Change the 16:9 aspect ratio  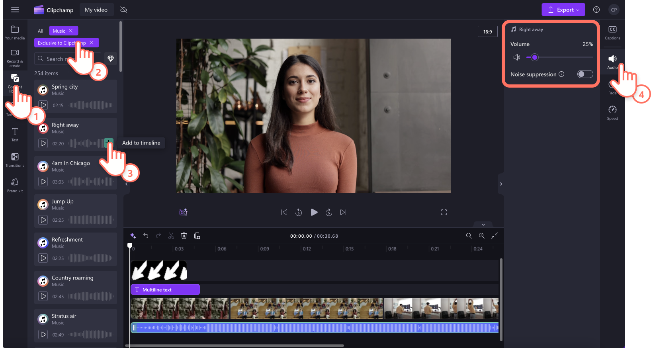pyautogui.click(x=487, y=31)
